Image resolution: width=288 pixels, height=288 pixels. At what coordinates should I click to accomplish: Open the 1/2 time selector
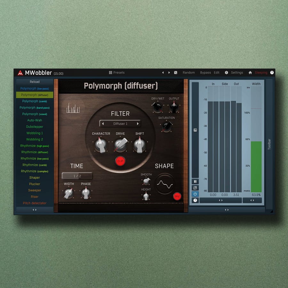[77, 176]
